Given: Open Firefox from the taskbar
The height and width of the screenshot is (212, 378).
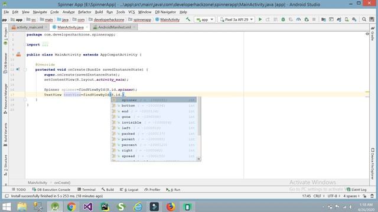Looking at the screenshot, I should tap(171, 207).
